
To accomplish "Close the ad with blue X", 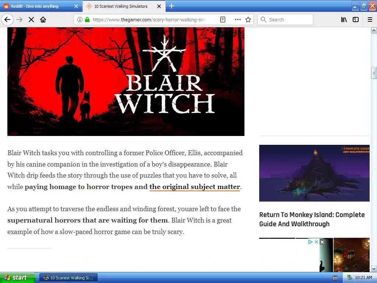I will point(316,242).
